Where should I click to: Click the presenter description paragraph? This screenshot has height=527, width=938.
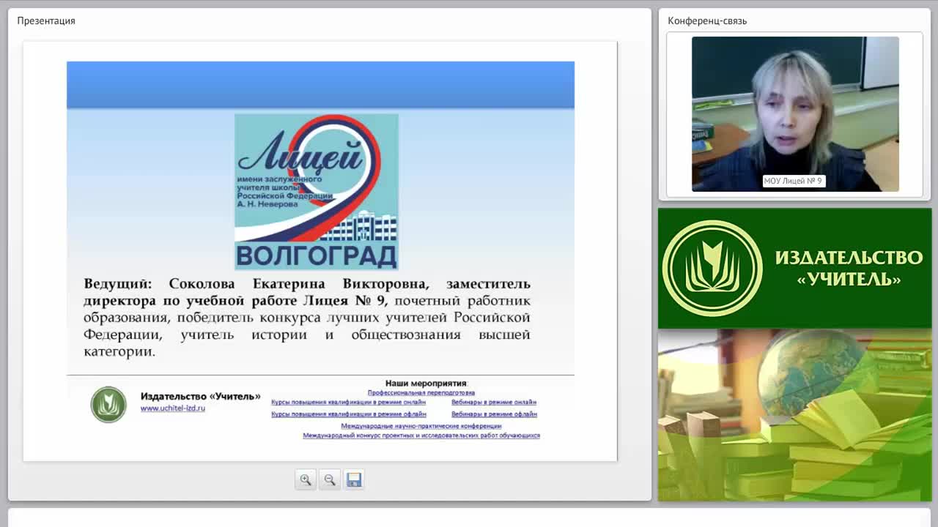pyautogui.click(x=306, y=317)
